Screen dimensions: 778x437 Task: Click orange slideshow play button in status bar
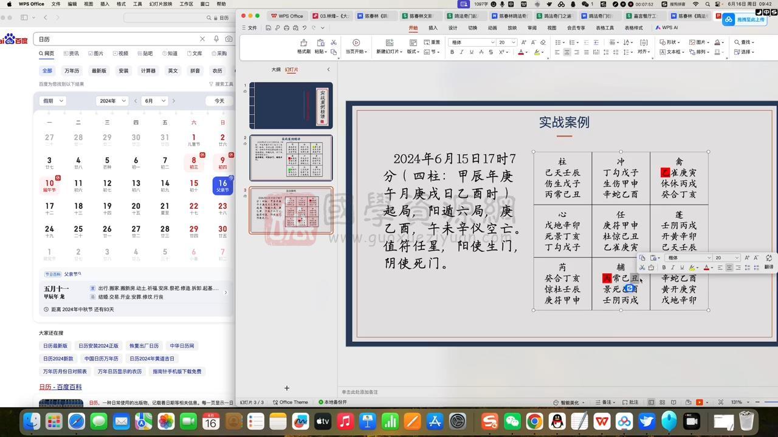[699, 402]
